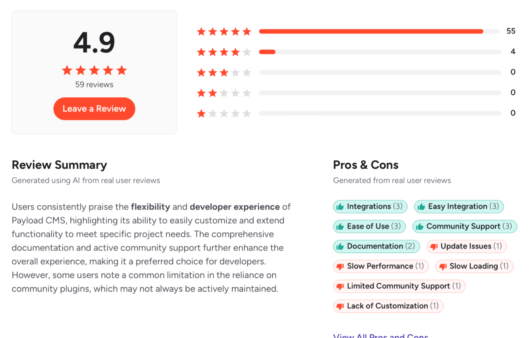Viewport: 532px width, 338px height.
Task: Click thumbs-up icon on Ease of Use tag
Action: 340,227
